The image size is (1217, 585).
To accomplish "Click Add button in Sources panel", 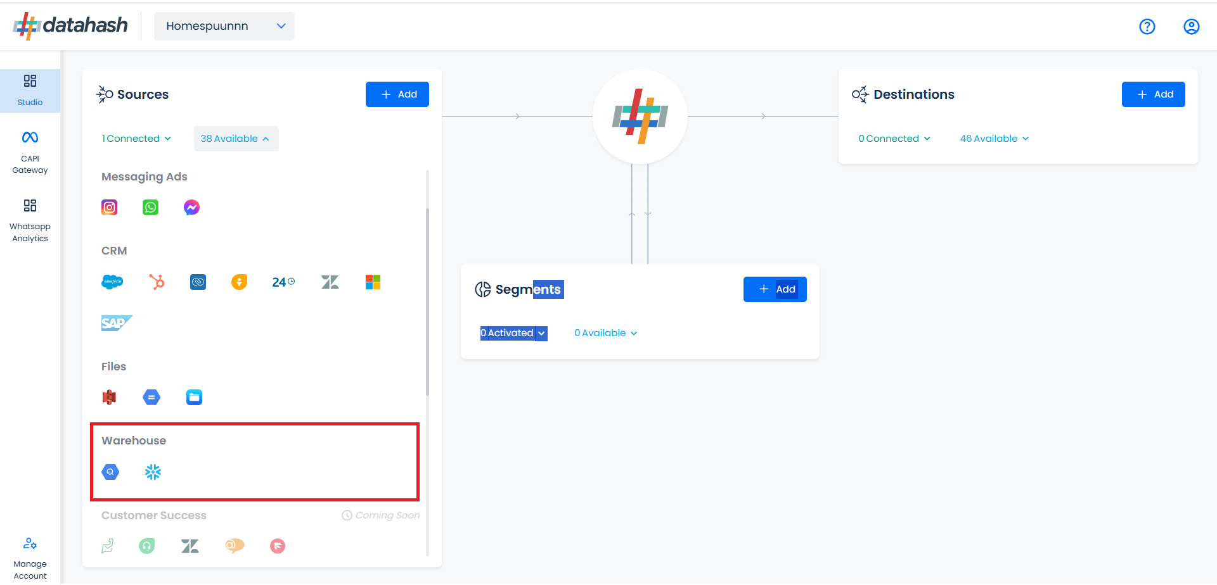I will pyautogui.click(x=397, y=94).
